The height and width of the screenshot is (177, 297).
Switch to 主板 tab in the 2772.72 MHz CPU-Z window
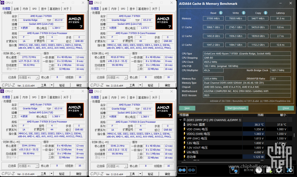16,9
